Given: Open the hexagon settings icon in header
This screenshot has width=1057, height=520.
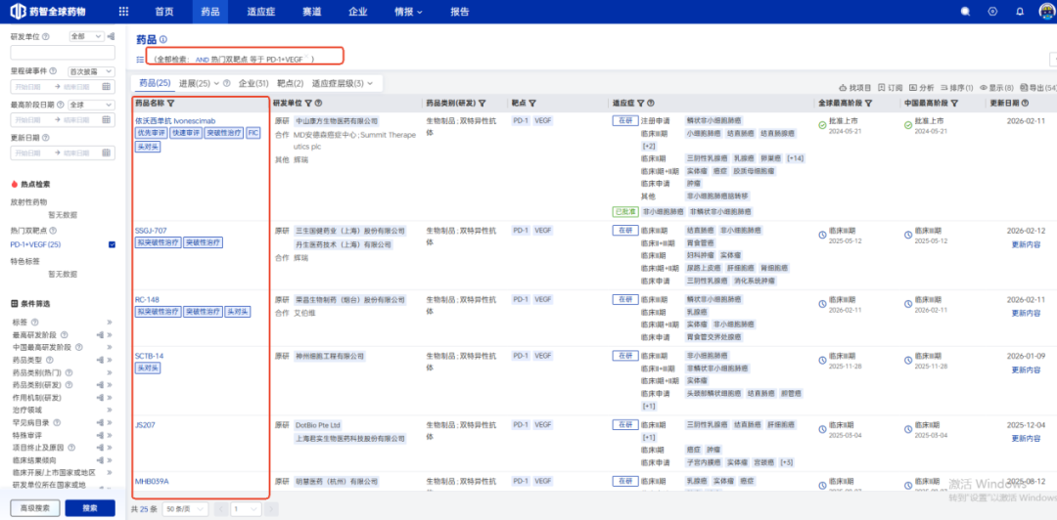Looking at the screenshot, I should click(992, 12).
